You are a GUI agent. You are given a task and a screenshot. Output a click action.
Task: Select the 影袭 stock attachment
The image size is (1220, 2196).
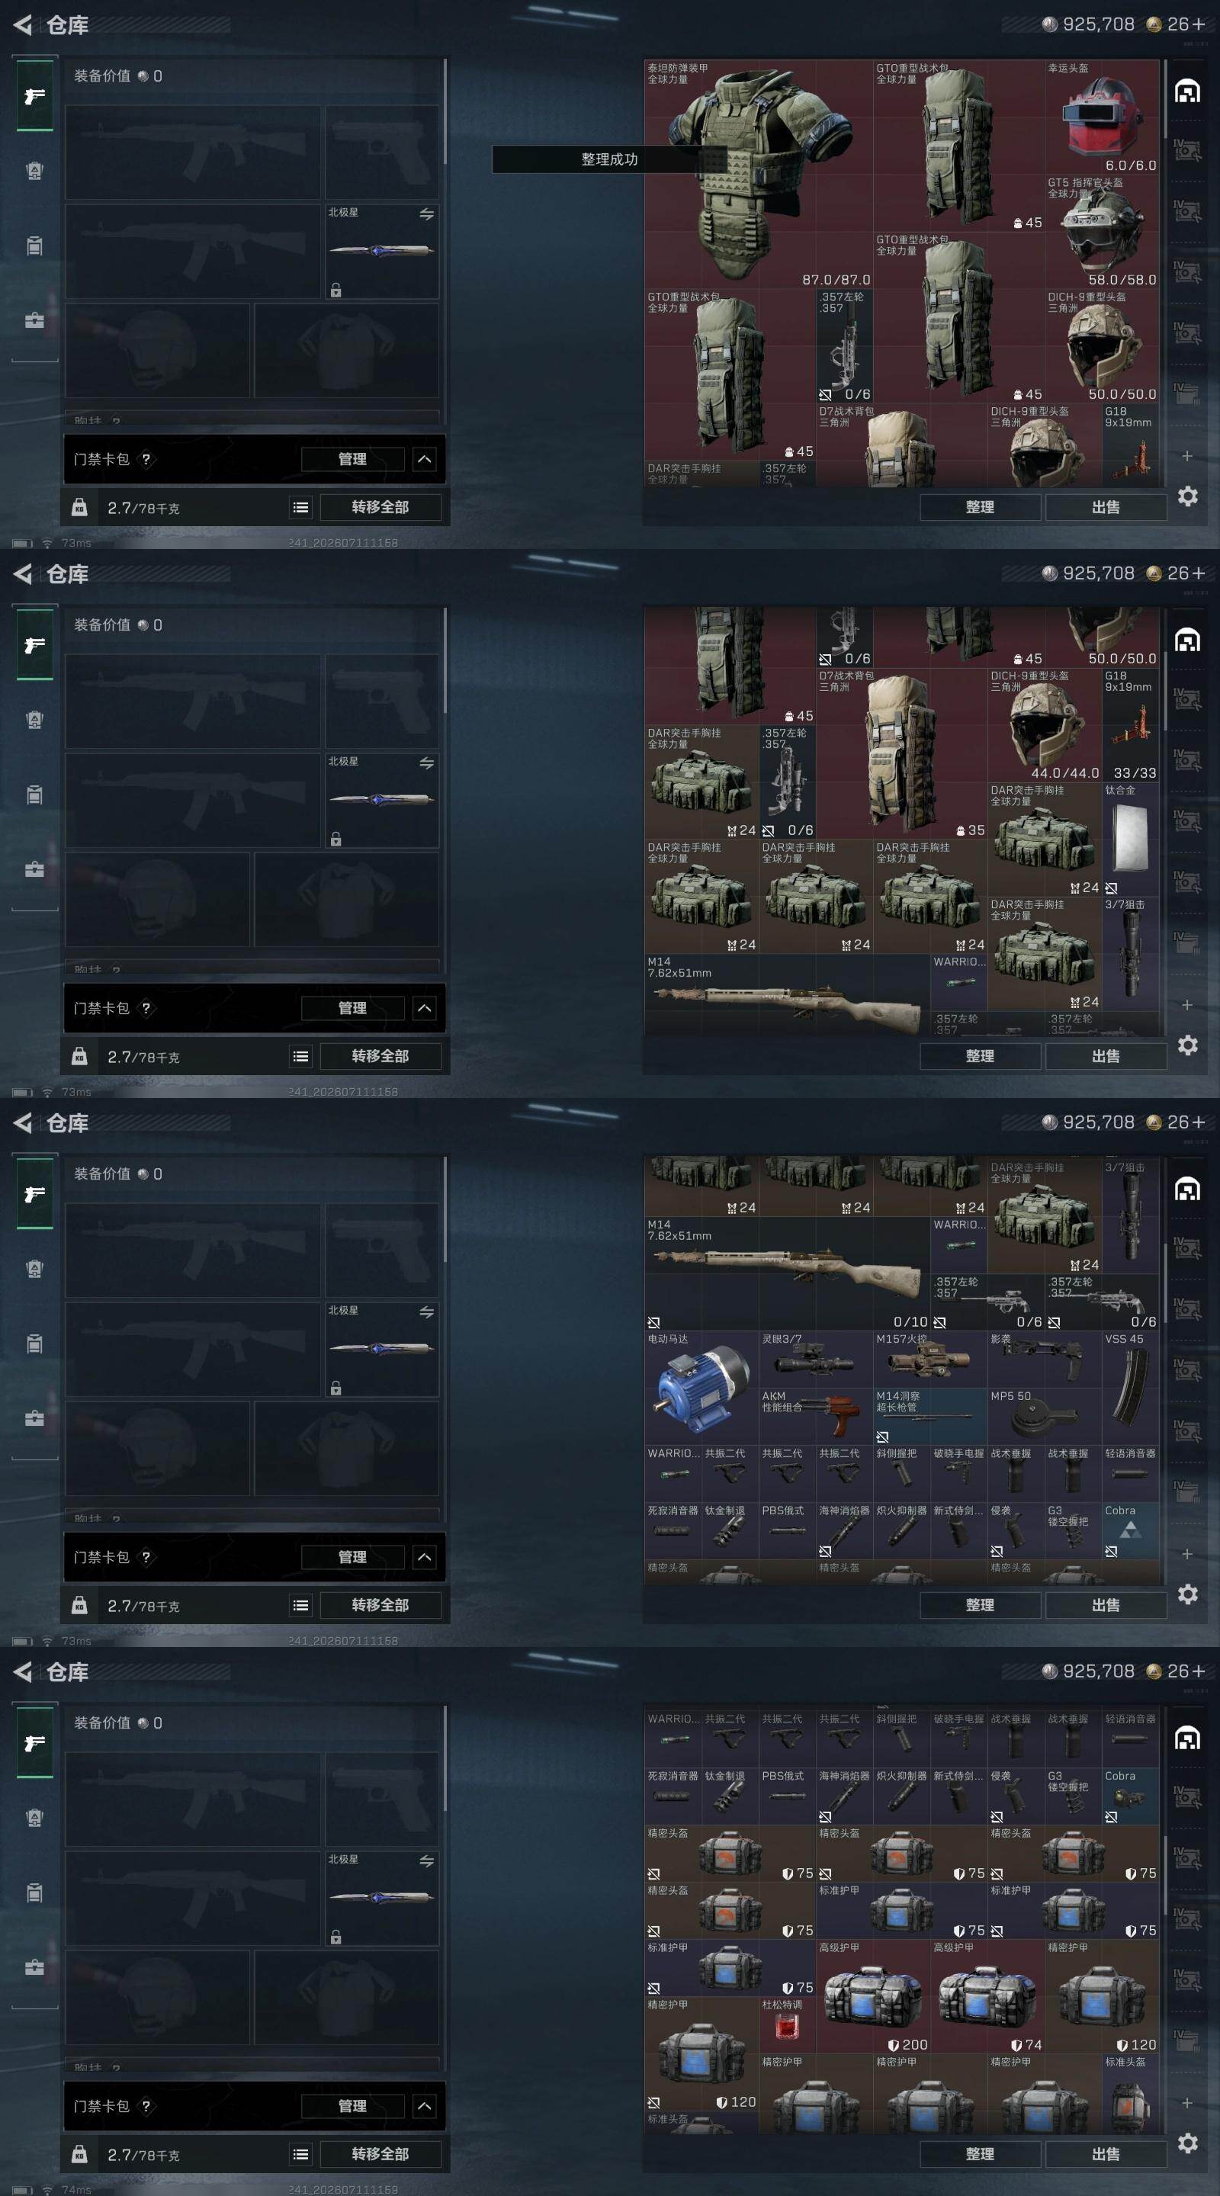pos(1045,1360)
